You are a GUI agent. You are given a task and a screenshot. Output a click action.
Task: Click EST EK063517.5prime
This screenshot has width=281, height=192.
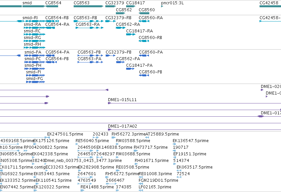pos(194,167)
